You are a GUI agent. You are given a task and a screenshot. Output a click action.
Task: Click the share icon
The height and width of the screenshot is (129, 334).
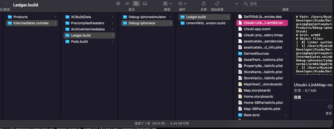(x=204, y=3)
